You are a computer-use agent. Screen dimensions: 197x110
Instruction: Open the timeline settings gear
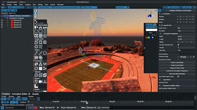38,99
